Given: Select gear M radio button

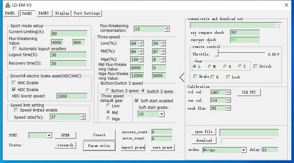Looking at the screenshot, I should point(210,67).
